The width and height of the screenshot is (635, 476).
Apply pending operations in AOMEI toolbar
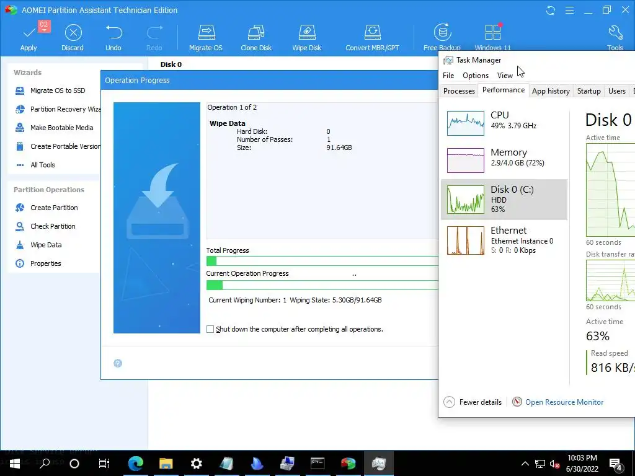[29, 38]
